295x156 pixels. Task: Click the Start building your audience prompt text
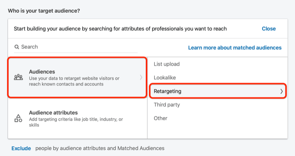[120, 29]
